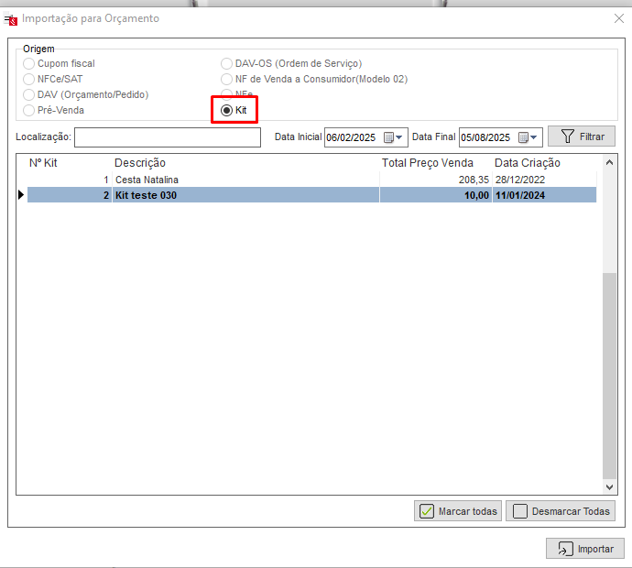Select the Pré-Venda radio option
This screenshot has height=568, width=632.
pos(30,110)
